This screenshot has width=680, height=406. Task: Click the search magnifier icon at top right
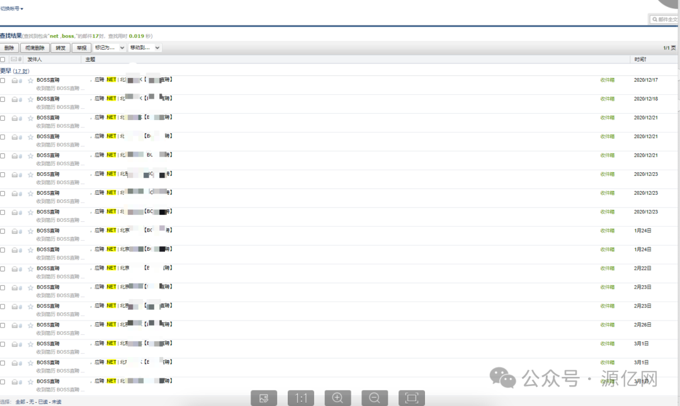(x=655, y=19)
